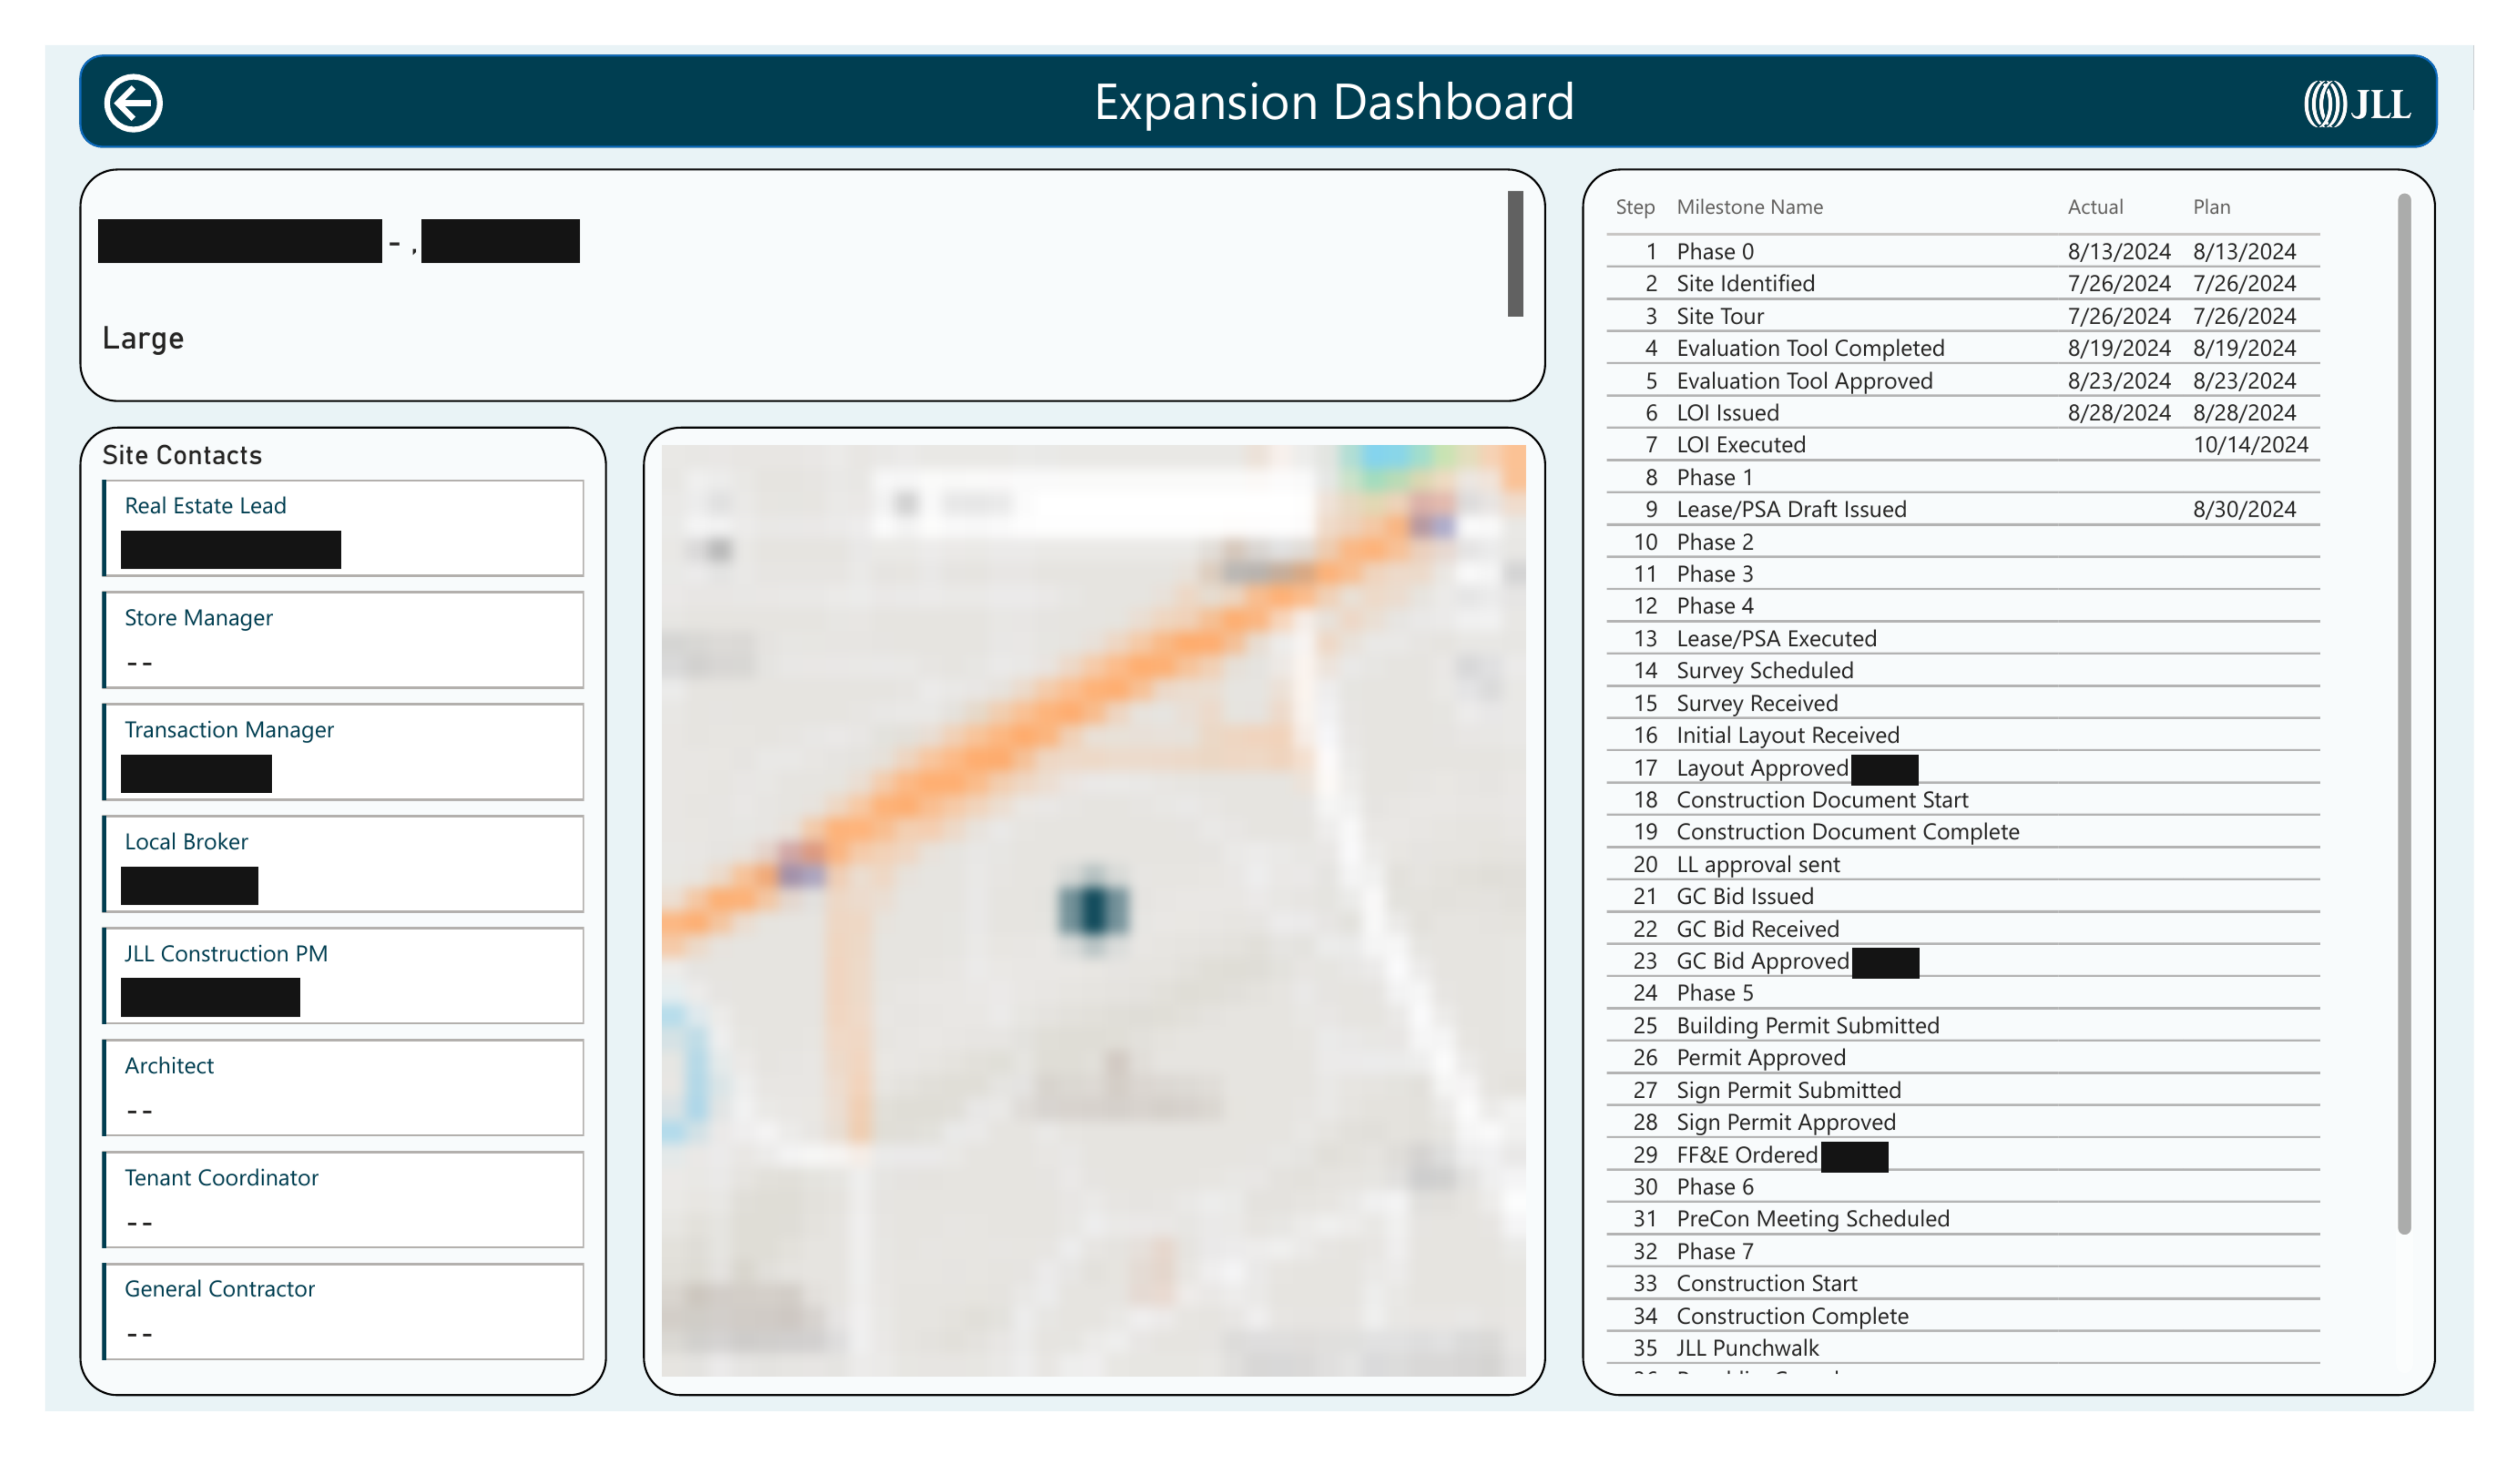Click the milestone table vertical scrollbar
Screen dimensions: 2520x1457
pyautogui.click(x=2404, y=713)
